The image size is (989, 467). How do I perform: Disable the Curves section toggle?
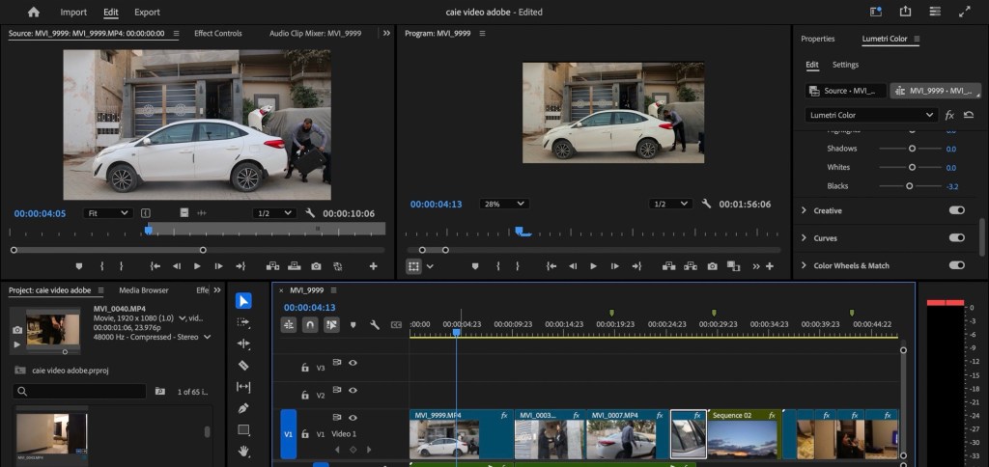coord(956,237)
